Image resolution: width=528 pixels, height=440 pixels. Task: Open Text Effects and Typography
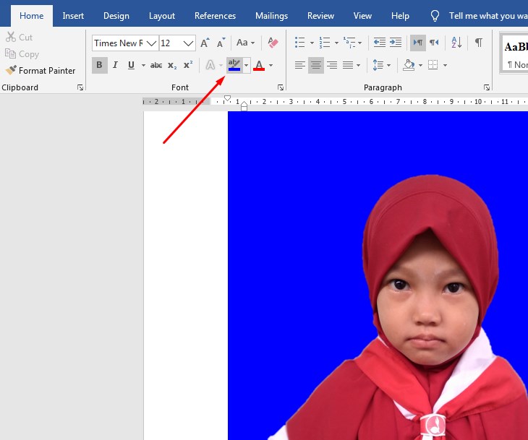click(x=210, y=65)
